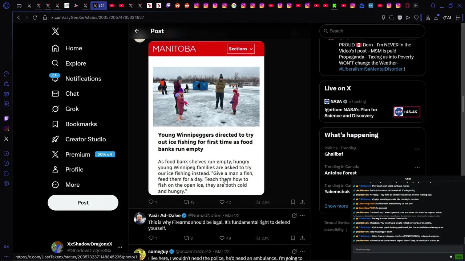Open the Sections dropdown in Manitoba image
The width and height of the screenshot is (465, 261).
tap(240, 49)
